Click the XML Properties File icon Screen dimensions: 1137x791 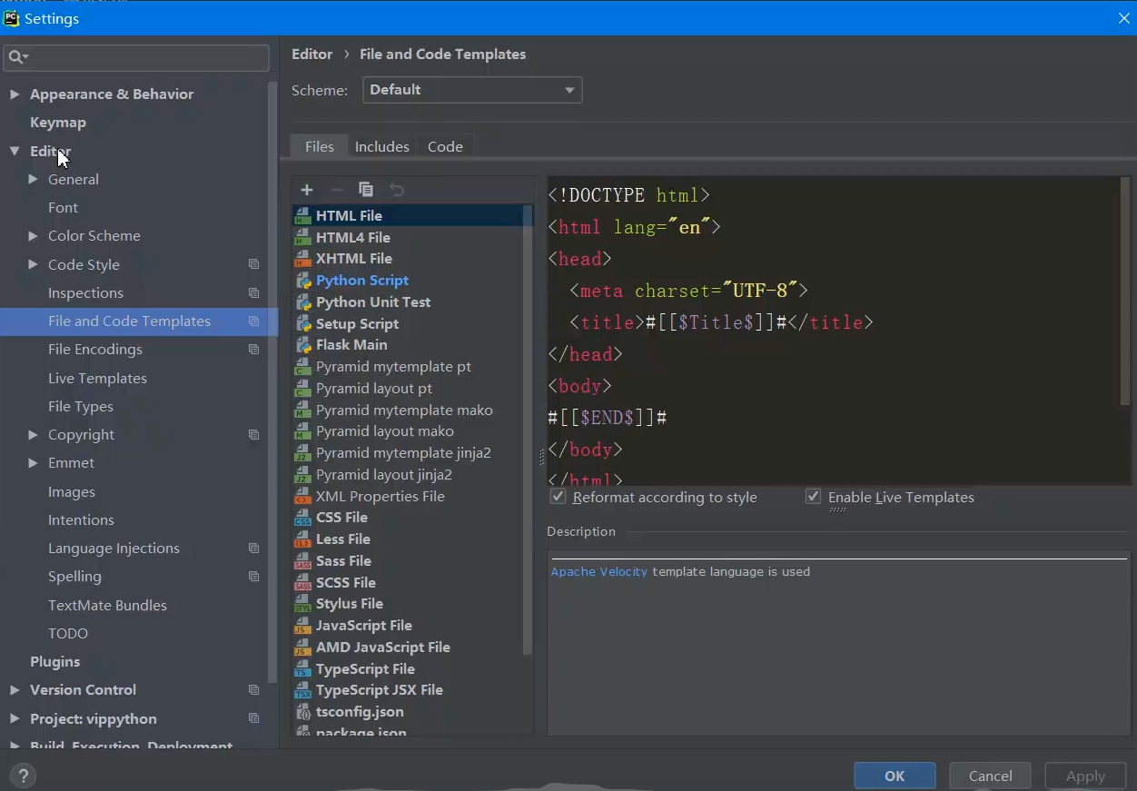303,497
